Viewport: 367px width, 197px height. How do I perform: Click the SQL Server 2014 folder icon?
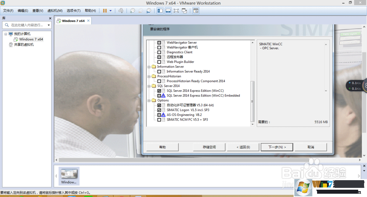154,86
